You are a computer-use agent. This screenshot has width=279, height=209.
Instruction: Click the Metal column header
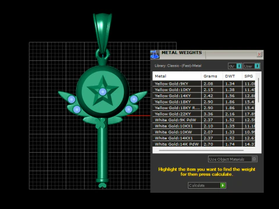coord(177,76)
